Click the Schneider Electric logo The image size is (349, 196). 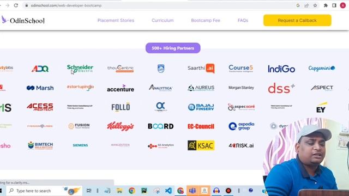[80, 69]
